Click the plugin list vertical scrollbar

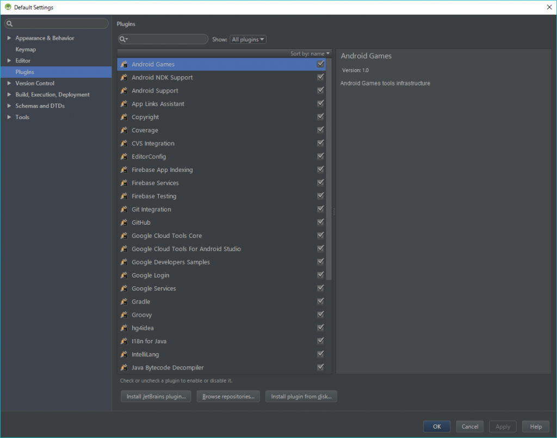[x=329, y=169]
